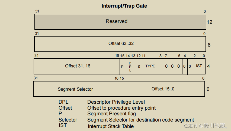Click 'Offset to procedure entry point' text
The height and width of the screenshot is (131, 231).
(121, 108)
